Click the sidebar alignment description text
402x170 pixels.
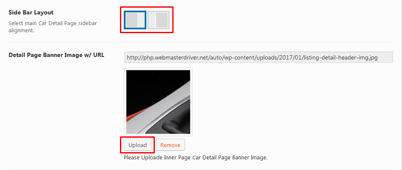pyautogui.click(x=53, y=27)
